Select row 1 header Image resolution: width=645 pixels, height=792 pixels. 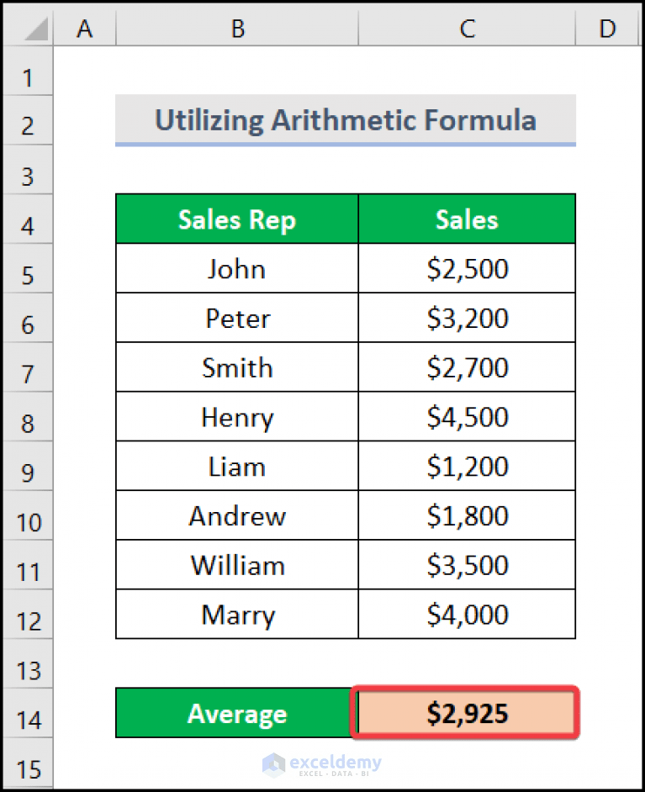[28, 77]
